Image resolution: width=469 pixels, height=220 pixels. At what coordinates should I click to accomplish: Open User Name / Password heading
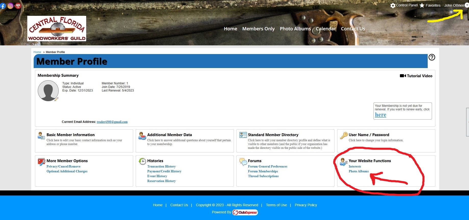click(x=369, y=135)
